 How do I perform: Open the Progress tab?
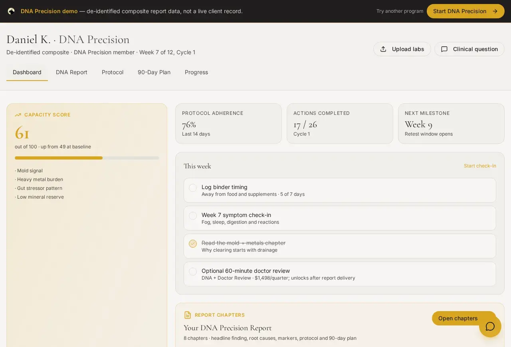[x=196, y=72]
